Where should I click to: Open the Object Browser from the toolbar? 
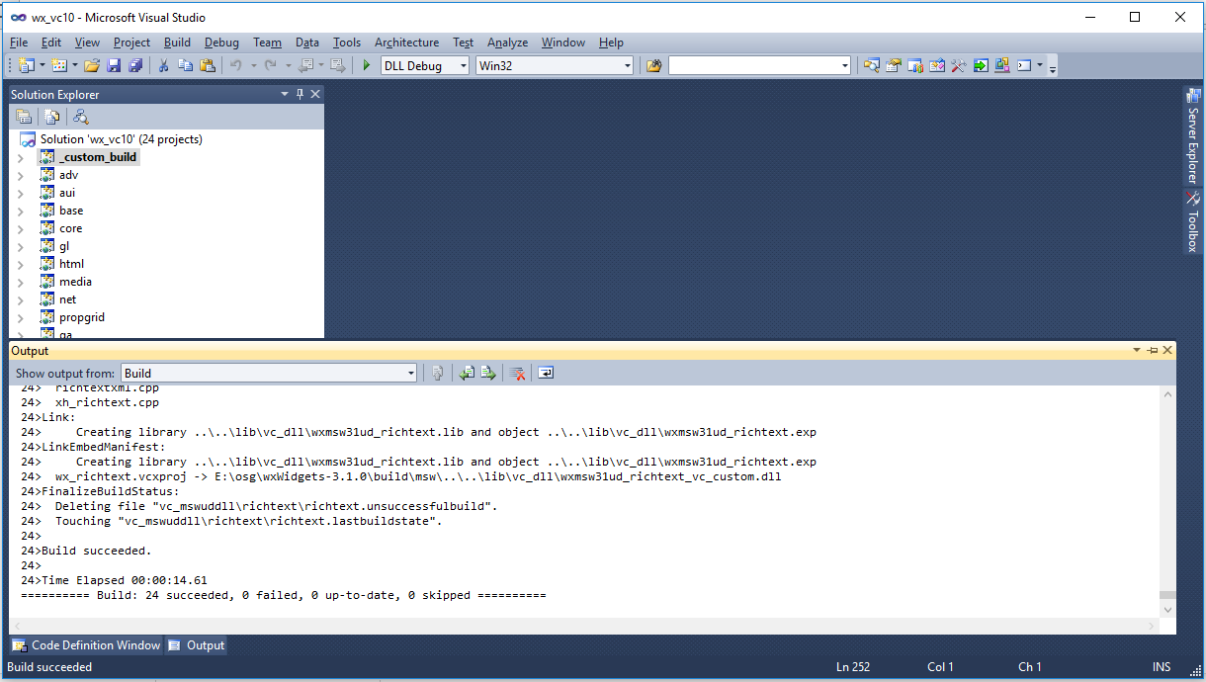pyautogui.click(x=914, y=65)
